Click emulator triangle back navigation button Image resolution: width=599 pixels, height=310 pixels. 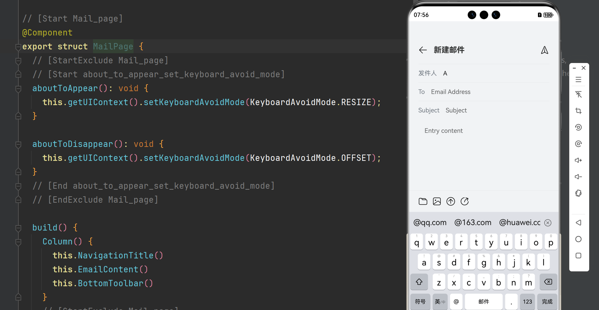coord(578,223)
